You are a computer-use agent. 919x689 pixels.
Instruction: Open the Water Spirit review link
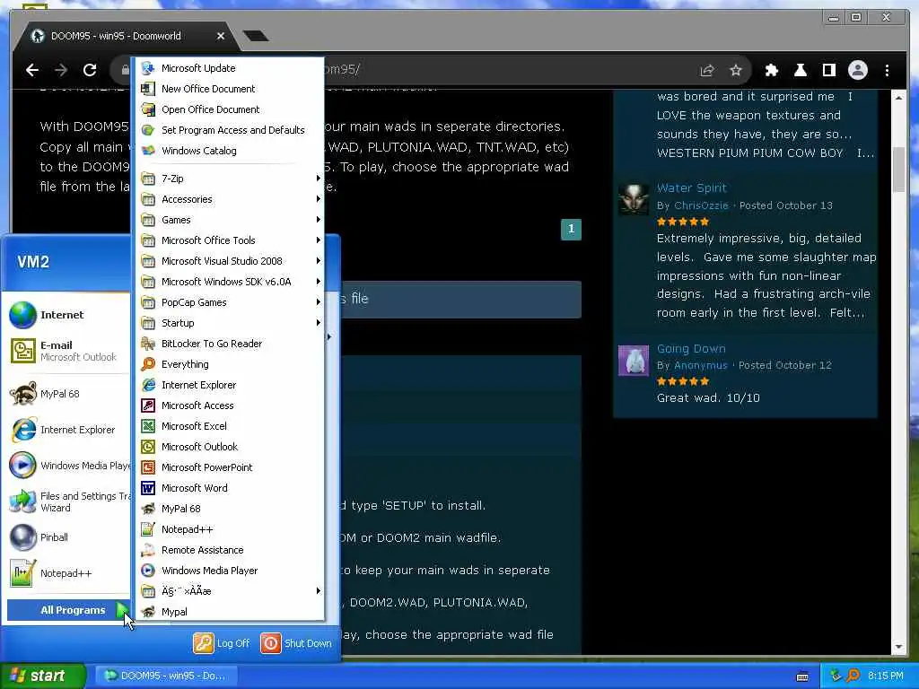[x=691, y=188]
